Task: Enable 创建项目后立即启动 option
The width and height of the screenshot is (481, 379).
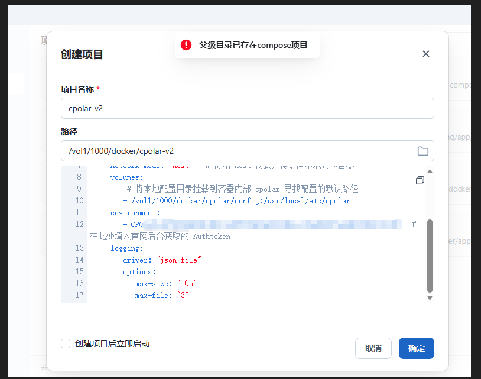Action: coord(66,343)
